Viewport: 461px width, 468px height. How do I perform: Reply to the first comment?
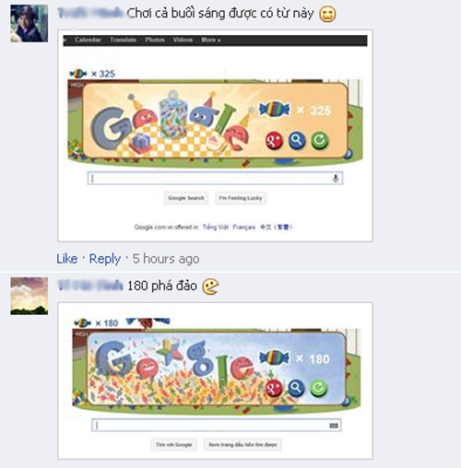[x=105, y=259]
